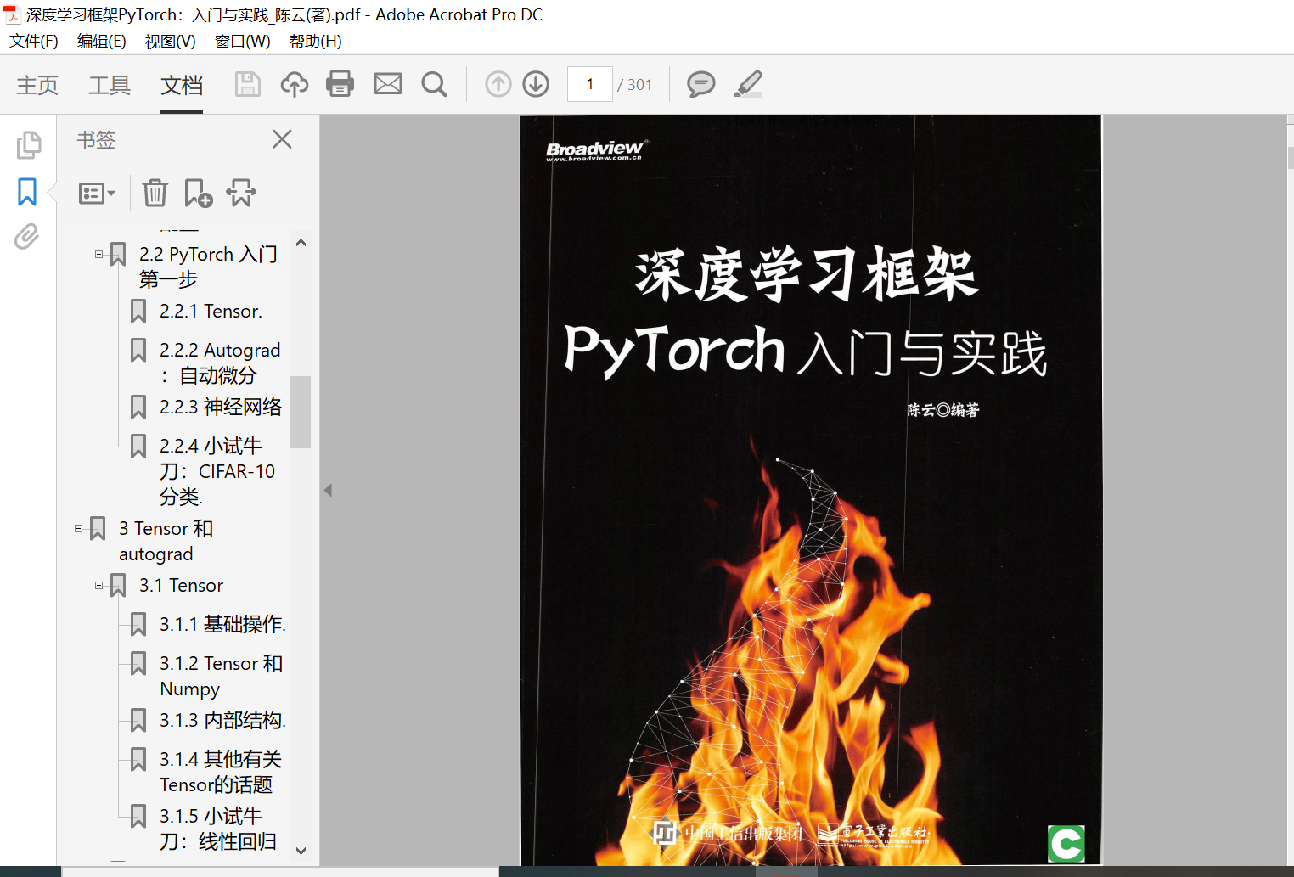Click the find current bookmark icon
Viewport: 1294px width, 877px height.
[241, 194]
